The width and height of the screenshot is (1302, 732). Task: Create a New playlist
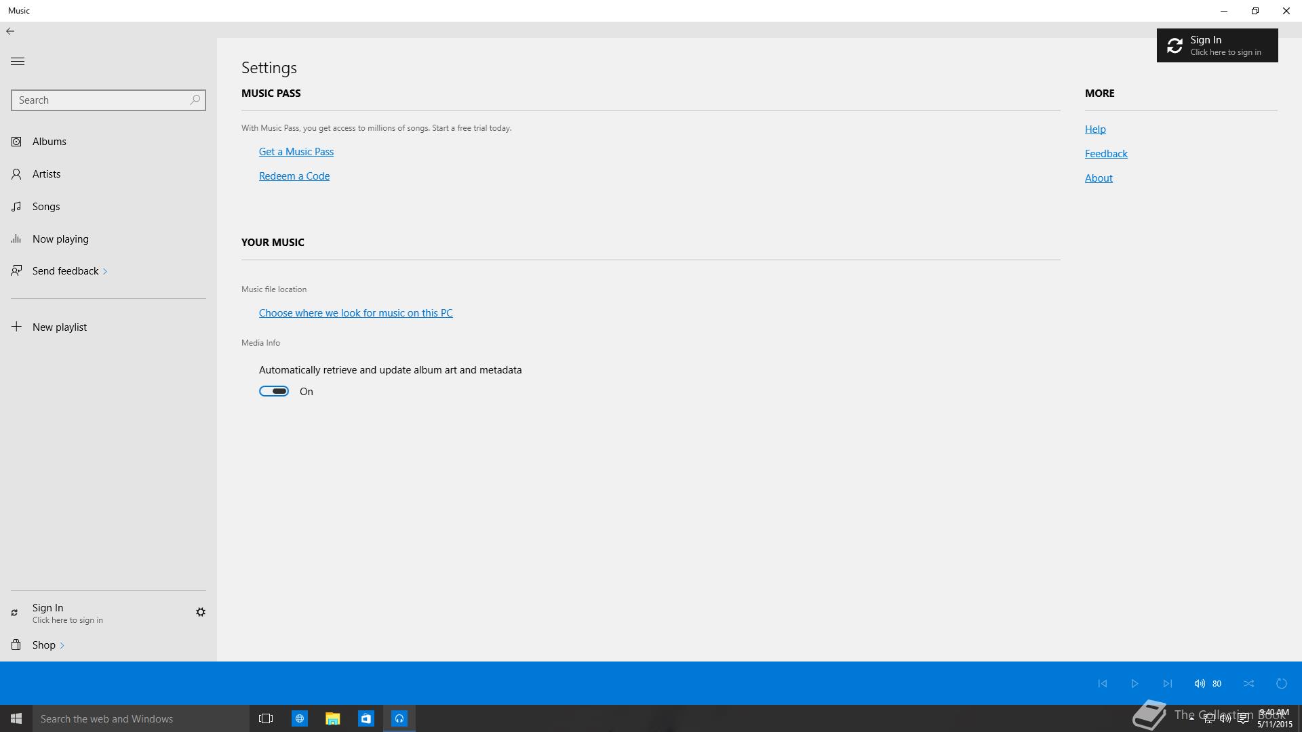coord(59,327)
